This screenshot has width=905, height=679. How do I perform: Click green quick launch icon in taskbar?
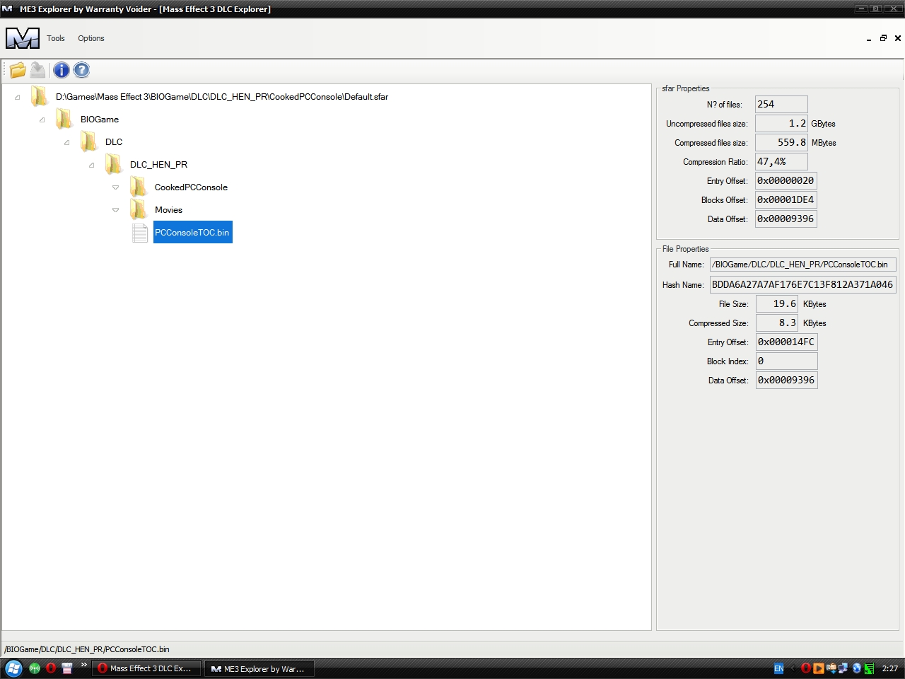click(x=34, y=668)
